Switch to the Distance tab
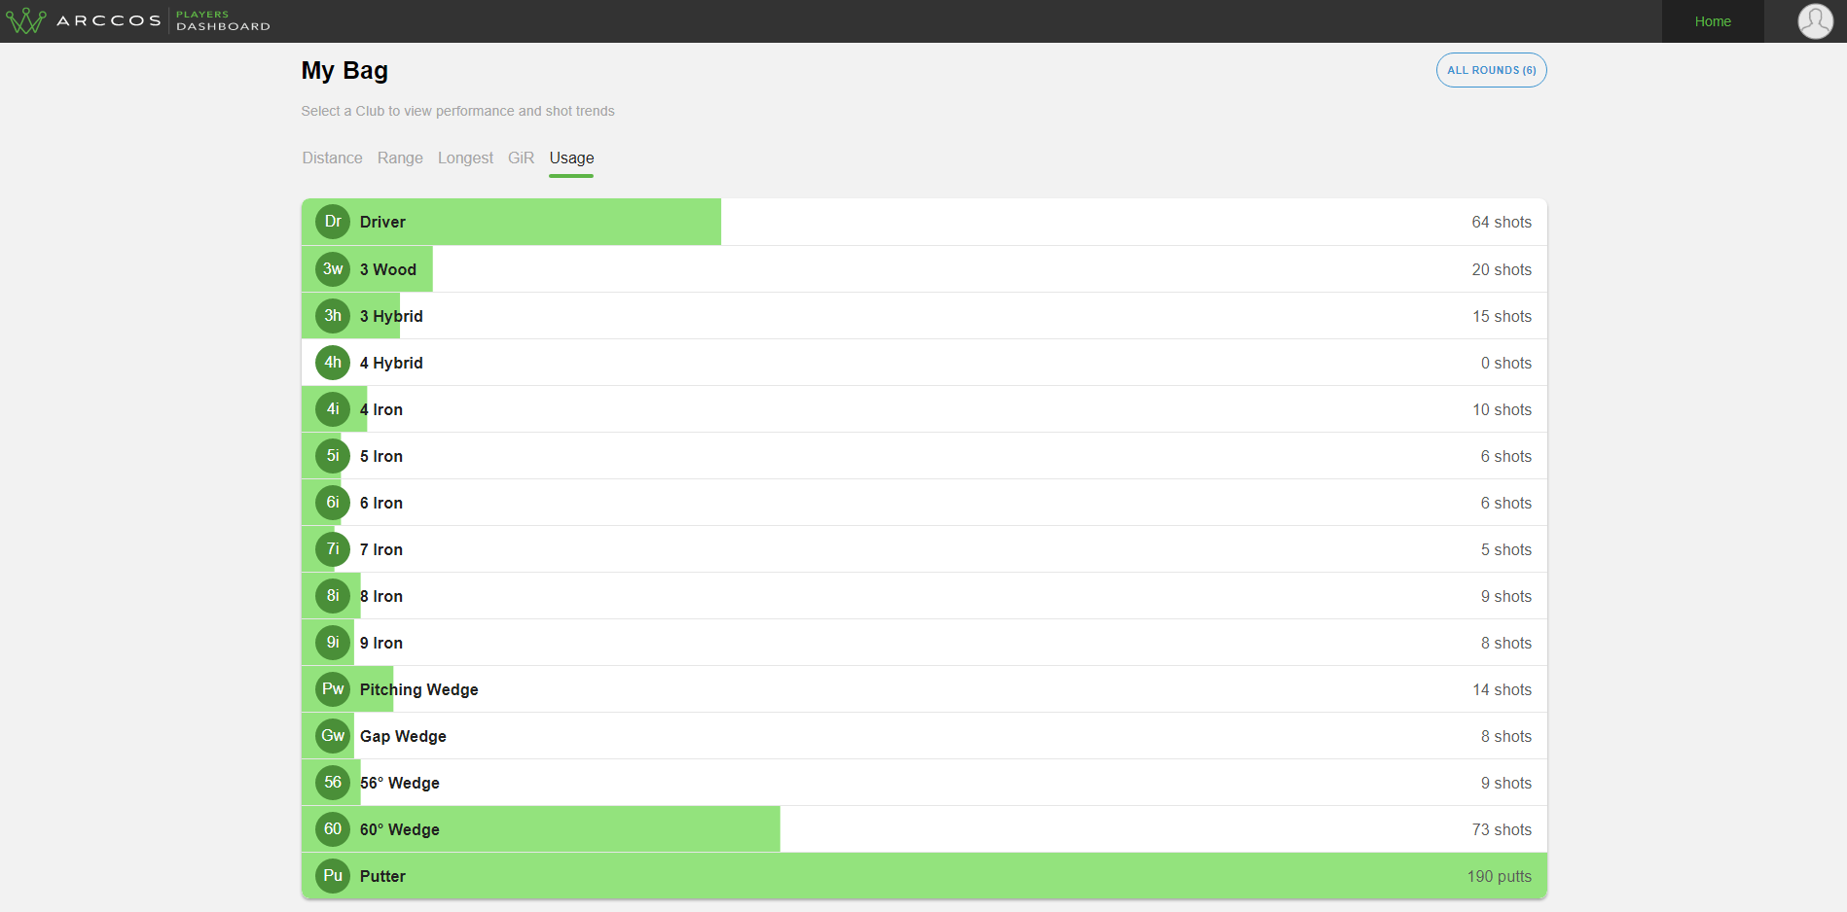1847x912 pixels. pyautogui.click(x=332, y=158)
